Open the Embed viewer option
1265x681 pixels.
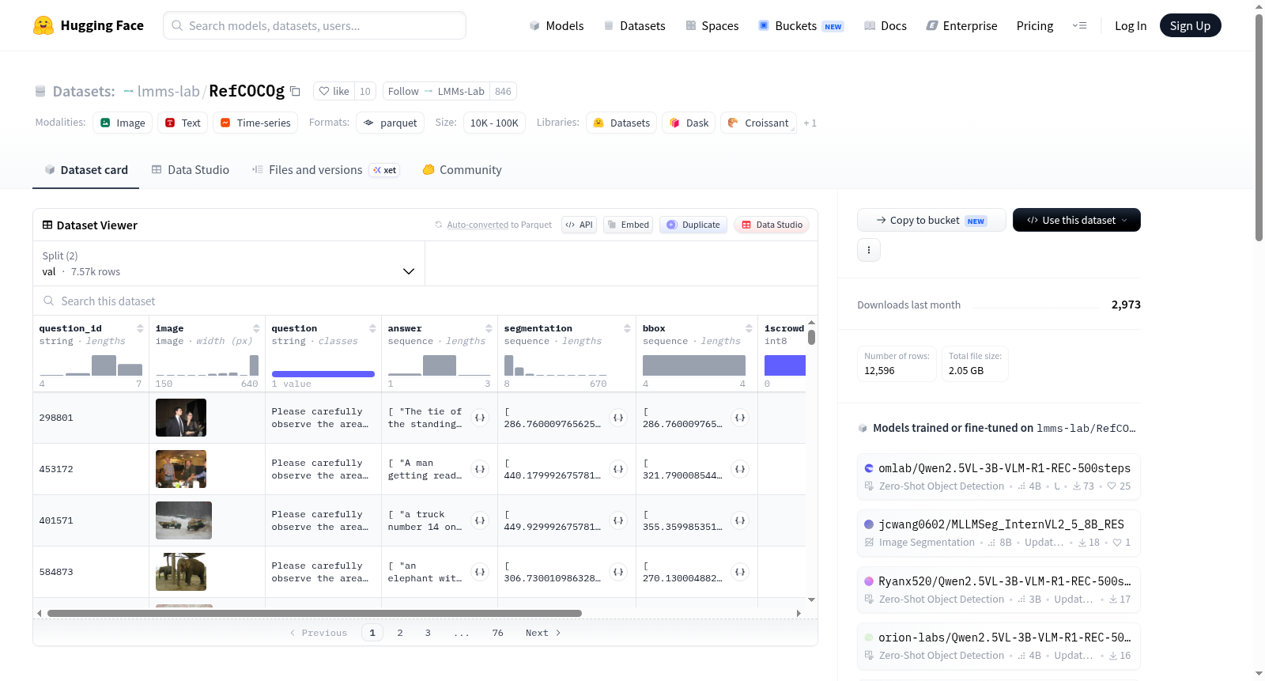point(628,225)
